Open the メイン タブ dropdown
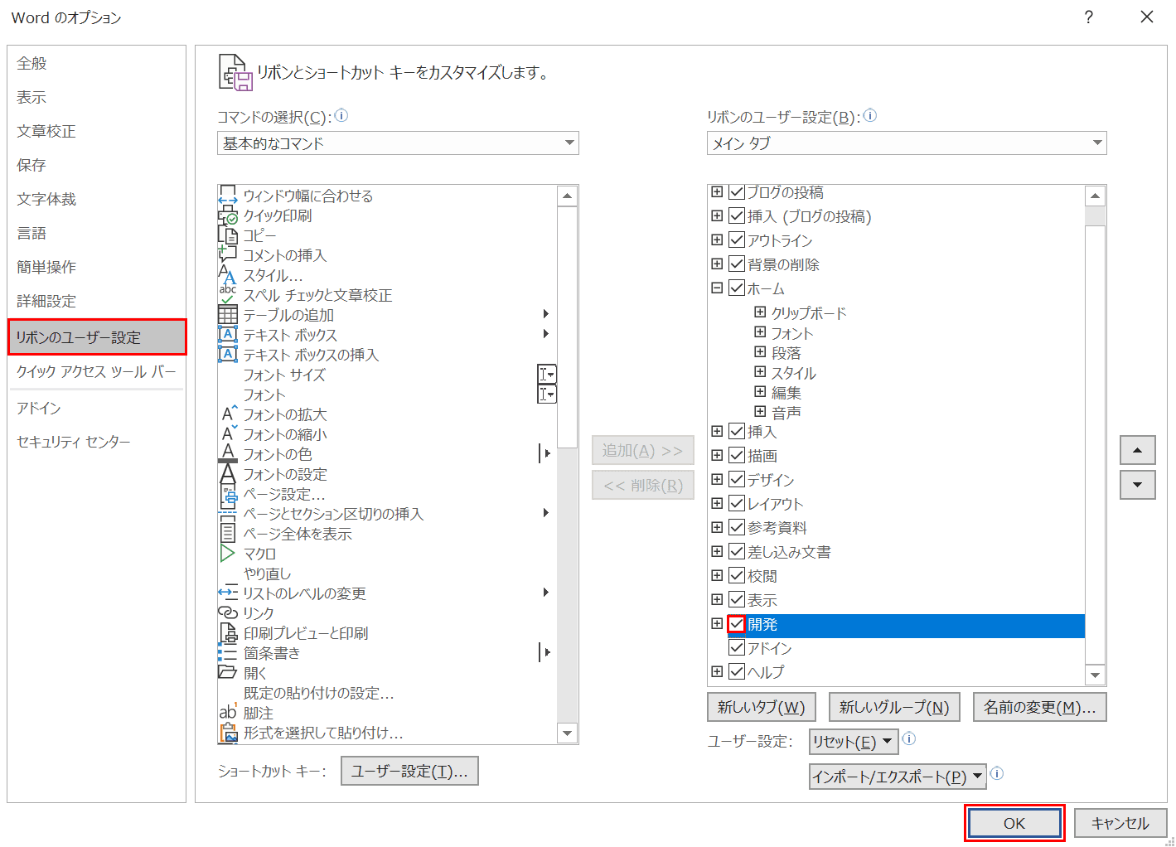This screenshot has width=1176, height=847. [x=907, y=143]
